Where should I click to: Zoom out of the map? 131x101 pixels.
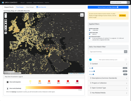click(x=6, y=17)
